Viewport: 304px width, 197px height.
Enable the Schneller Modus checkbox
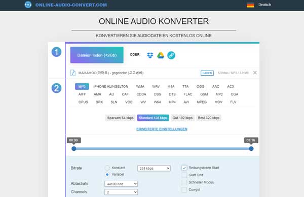184,182
